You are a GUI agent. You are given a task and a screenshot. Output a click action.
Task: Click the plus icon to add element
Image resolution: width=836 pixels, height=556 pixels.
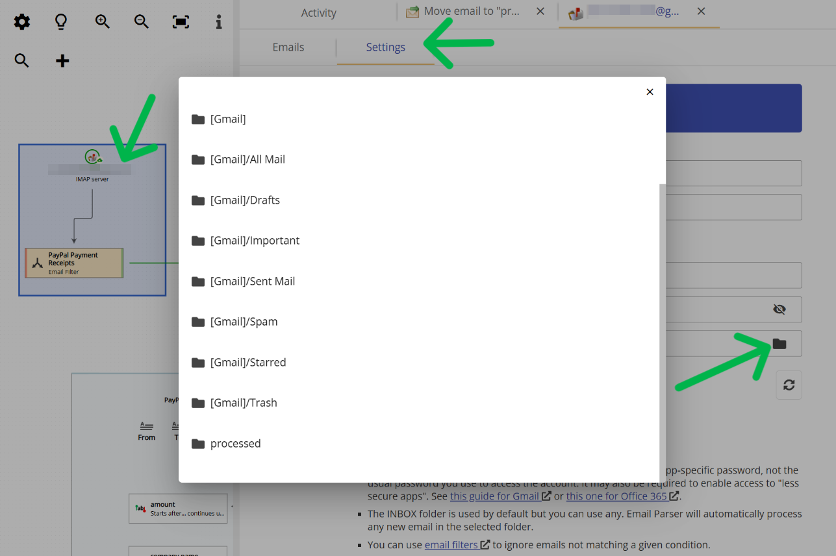click(x=62, y=60)
